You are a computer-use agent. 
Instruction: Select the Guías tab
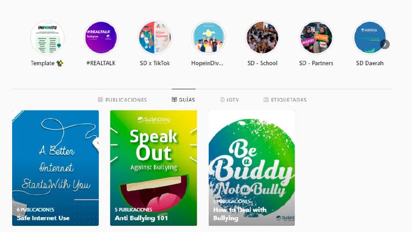pos(183,100)
